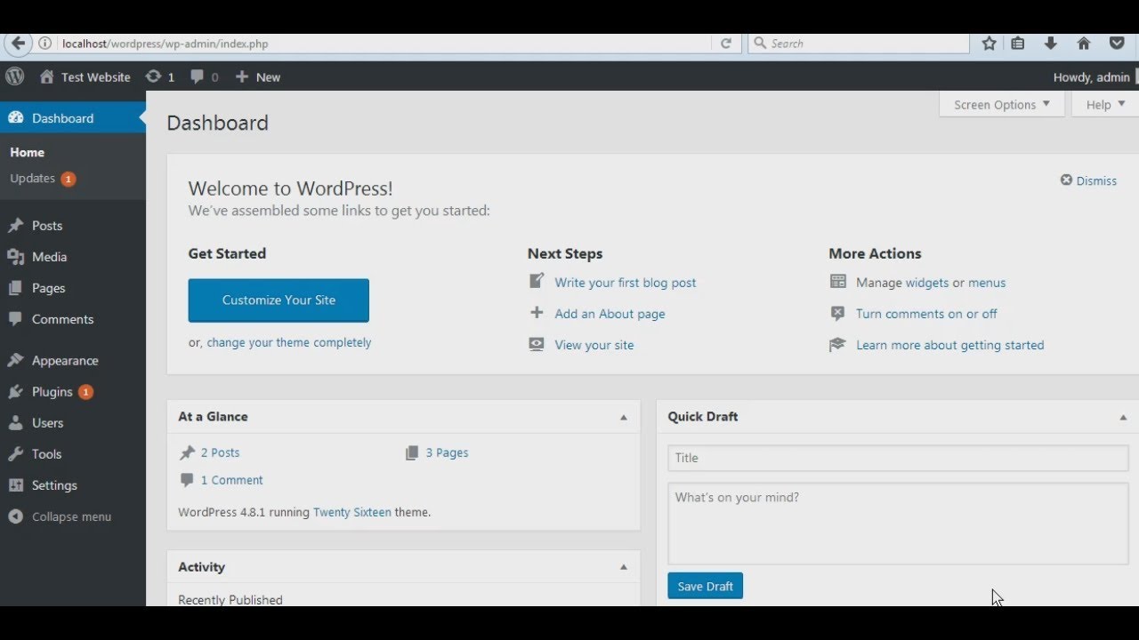The height and width of the screenshot is (640, 1139).
Task: Collapse the At a Glance widget
Action: click(x=624, y=417)
